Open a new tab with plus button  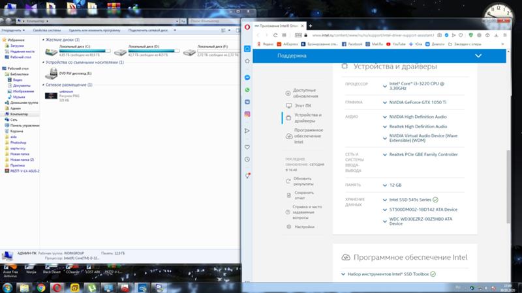(x=311, y=26)
